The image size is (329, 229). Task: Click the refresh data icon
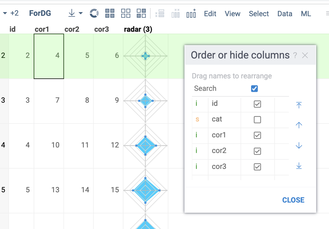[x=94, y=13]
